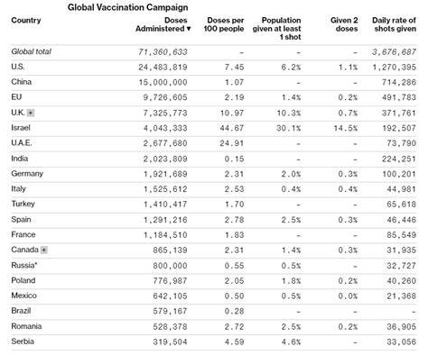The width and height of the screenshot is (428, 355).
Task: Sort table by Country column header
Action: [x=26, y=21]
